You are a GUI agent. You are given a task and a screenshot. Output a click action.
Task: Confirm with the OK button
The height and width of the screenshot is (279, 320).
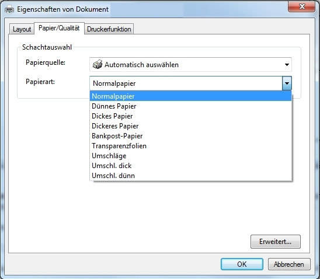242,264
